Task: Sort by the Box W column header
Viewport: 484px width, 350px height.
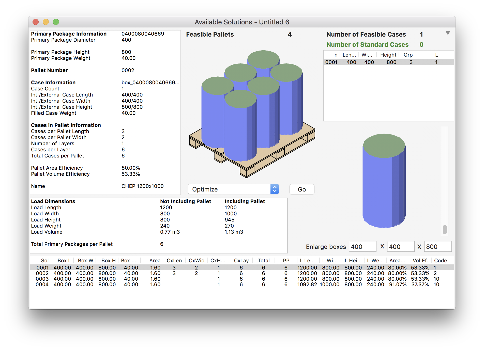Action: 85,261
